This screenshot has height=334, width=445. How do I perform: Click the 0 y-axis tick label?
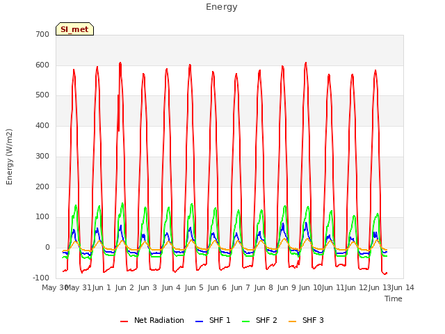pos(47,248)
